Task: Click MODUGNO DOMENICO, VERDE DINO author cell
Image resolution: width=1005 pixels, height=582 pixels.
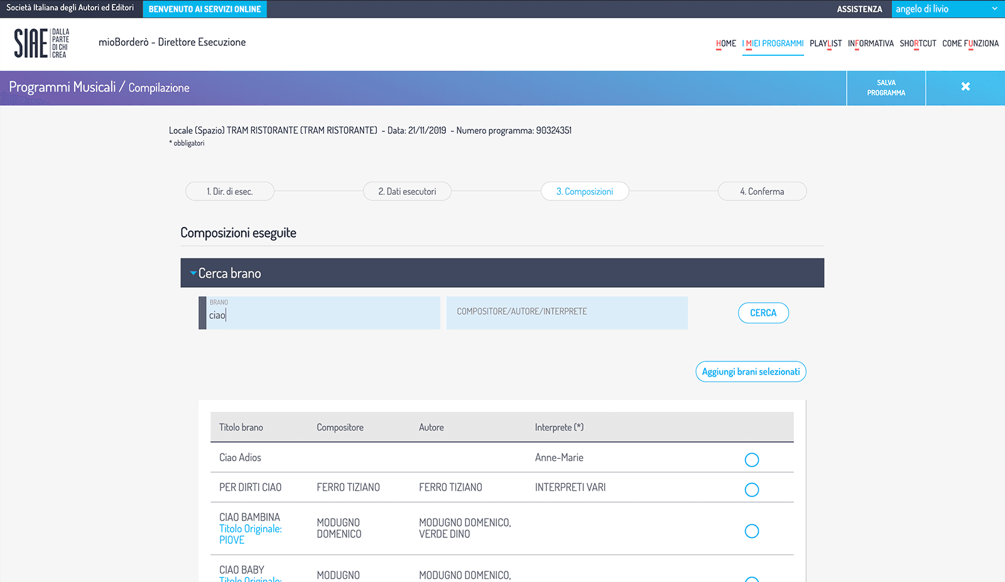Action: (x=465, y=528)
